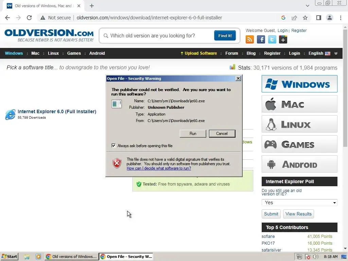348x261 pixels.
Task: Open the Facebook icon
Action: coord(261,39)
